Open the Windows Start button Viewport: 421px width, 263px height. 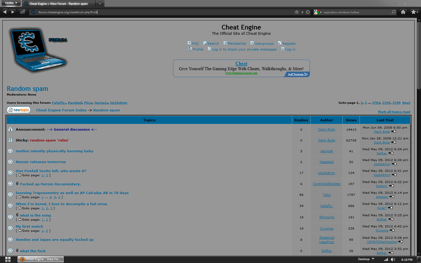[x=8, y=259]
